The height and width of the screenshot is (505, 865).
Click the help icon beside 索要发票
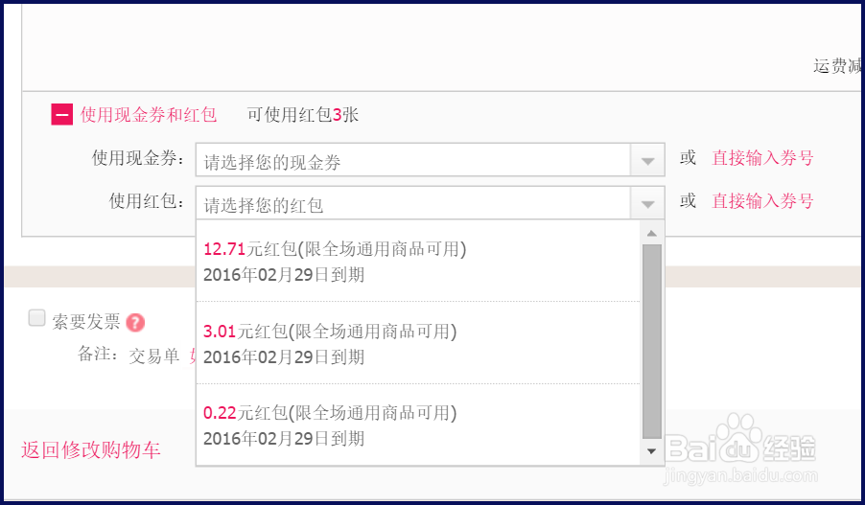point(135,323)
